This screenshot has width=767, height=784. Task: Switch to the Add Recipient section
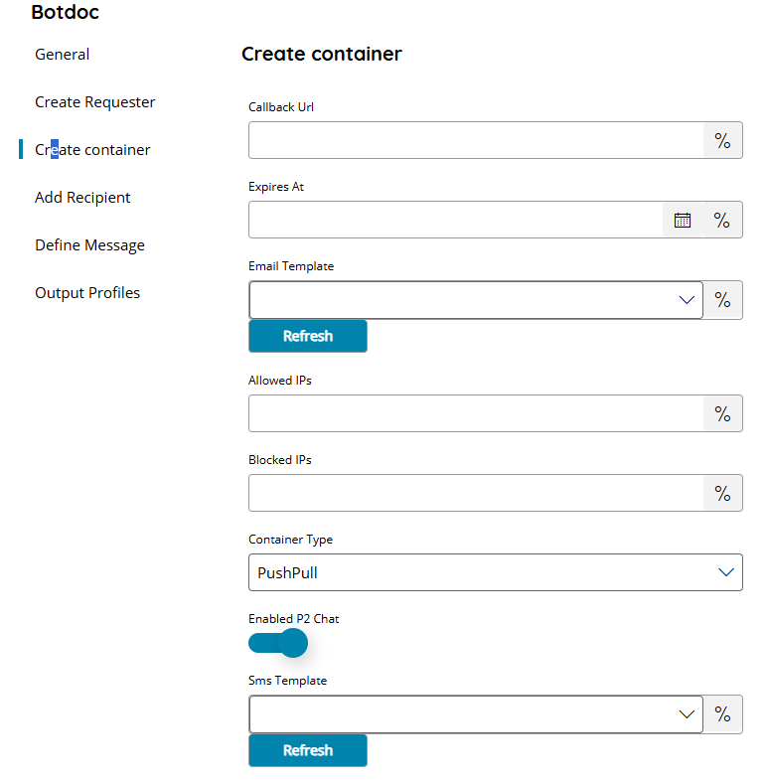tap(82, 198)
